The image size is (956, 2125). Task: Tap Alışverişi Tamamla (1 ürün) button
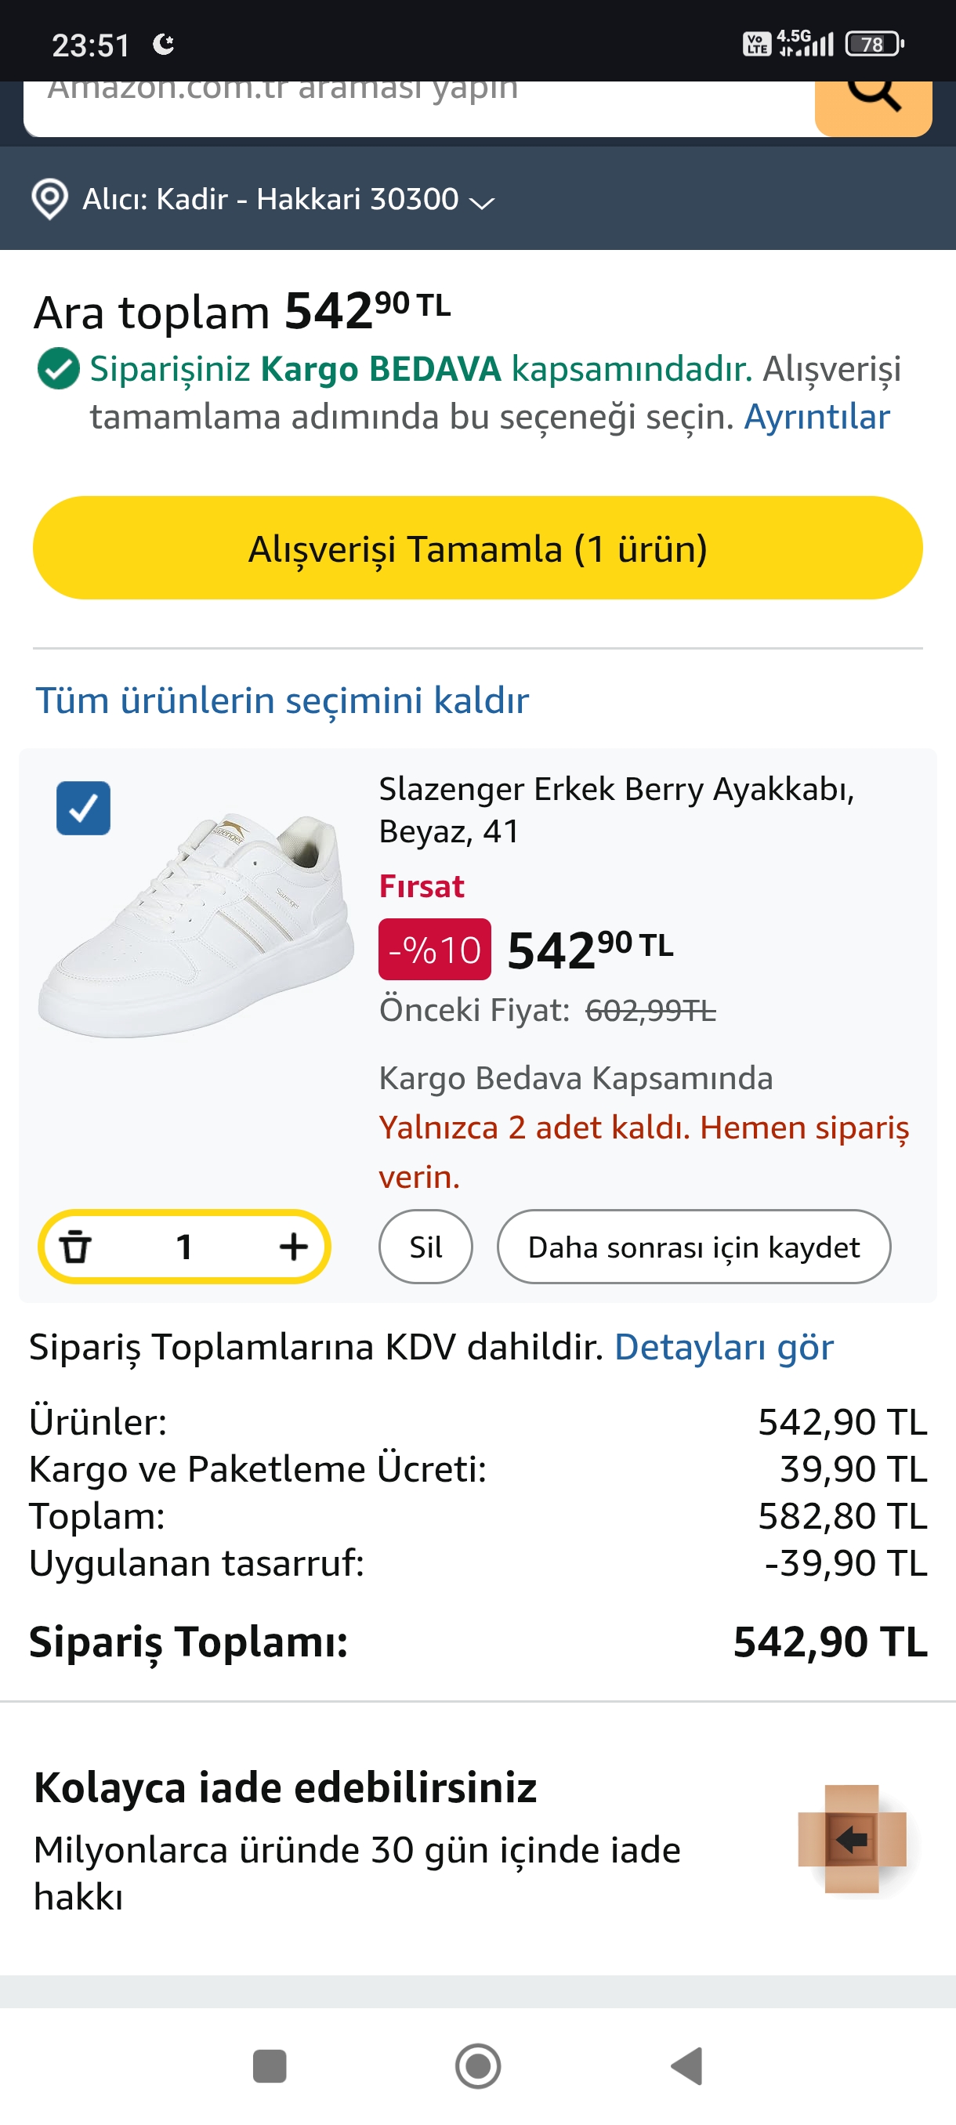pyautogui.click(x=477, y=548)
